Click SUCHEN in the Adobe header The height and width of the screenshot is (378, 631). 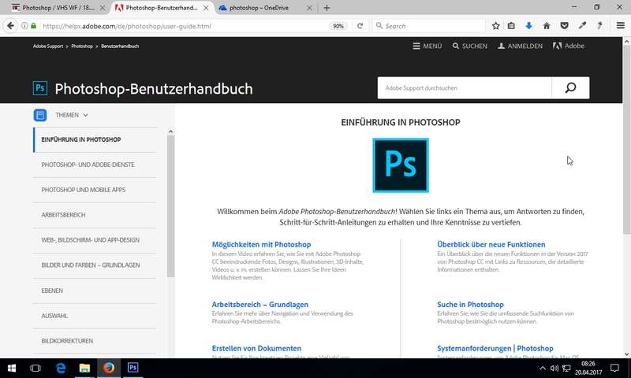pos(469,46)
